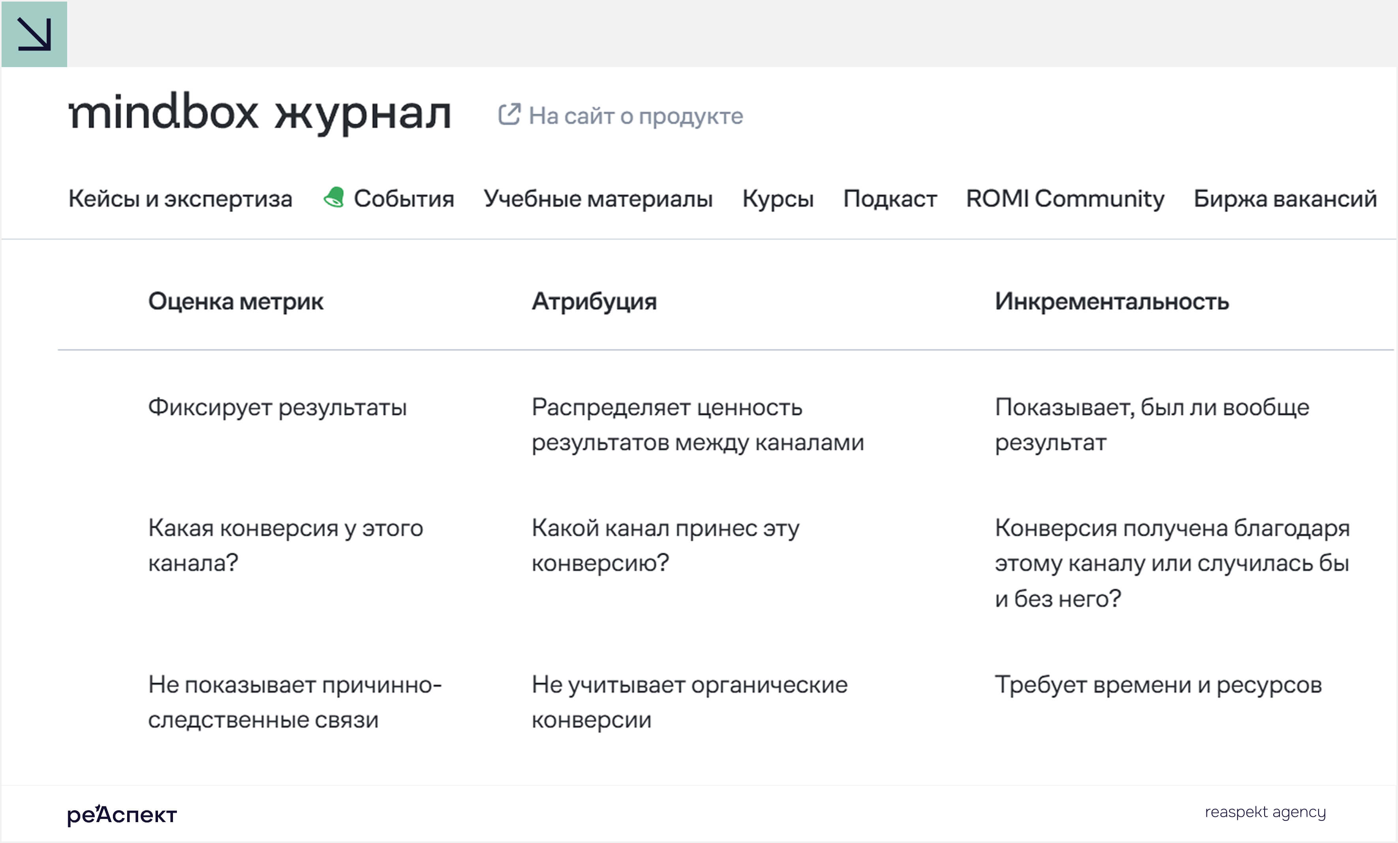
Task: Click the реАспект logo in footer
Action: tap(122, 815)
